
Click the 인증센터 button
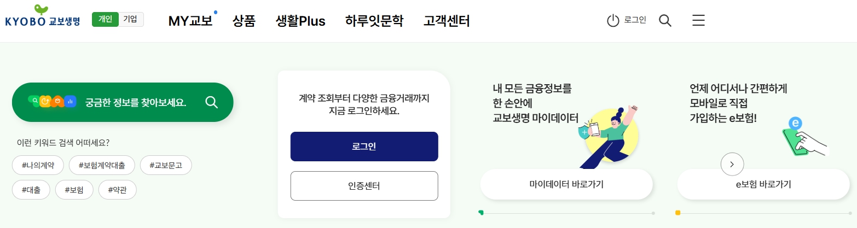tap(364, 186)
